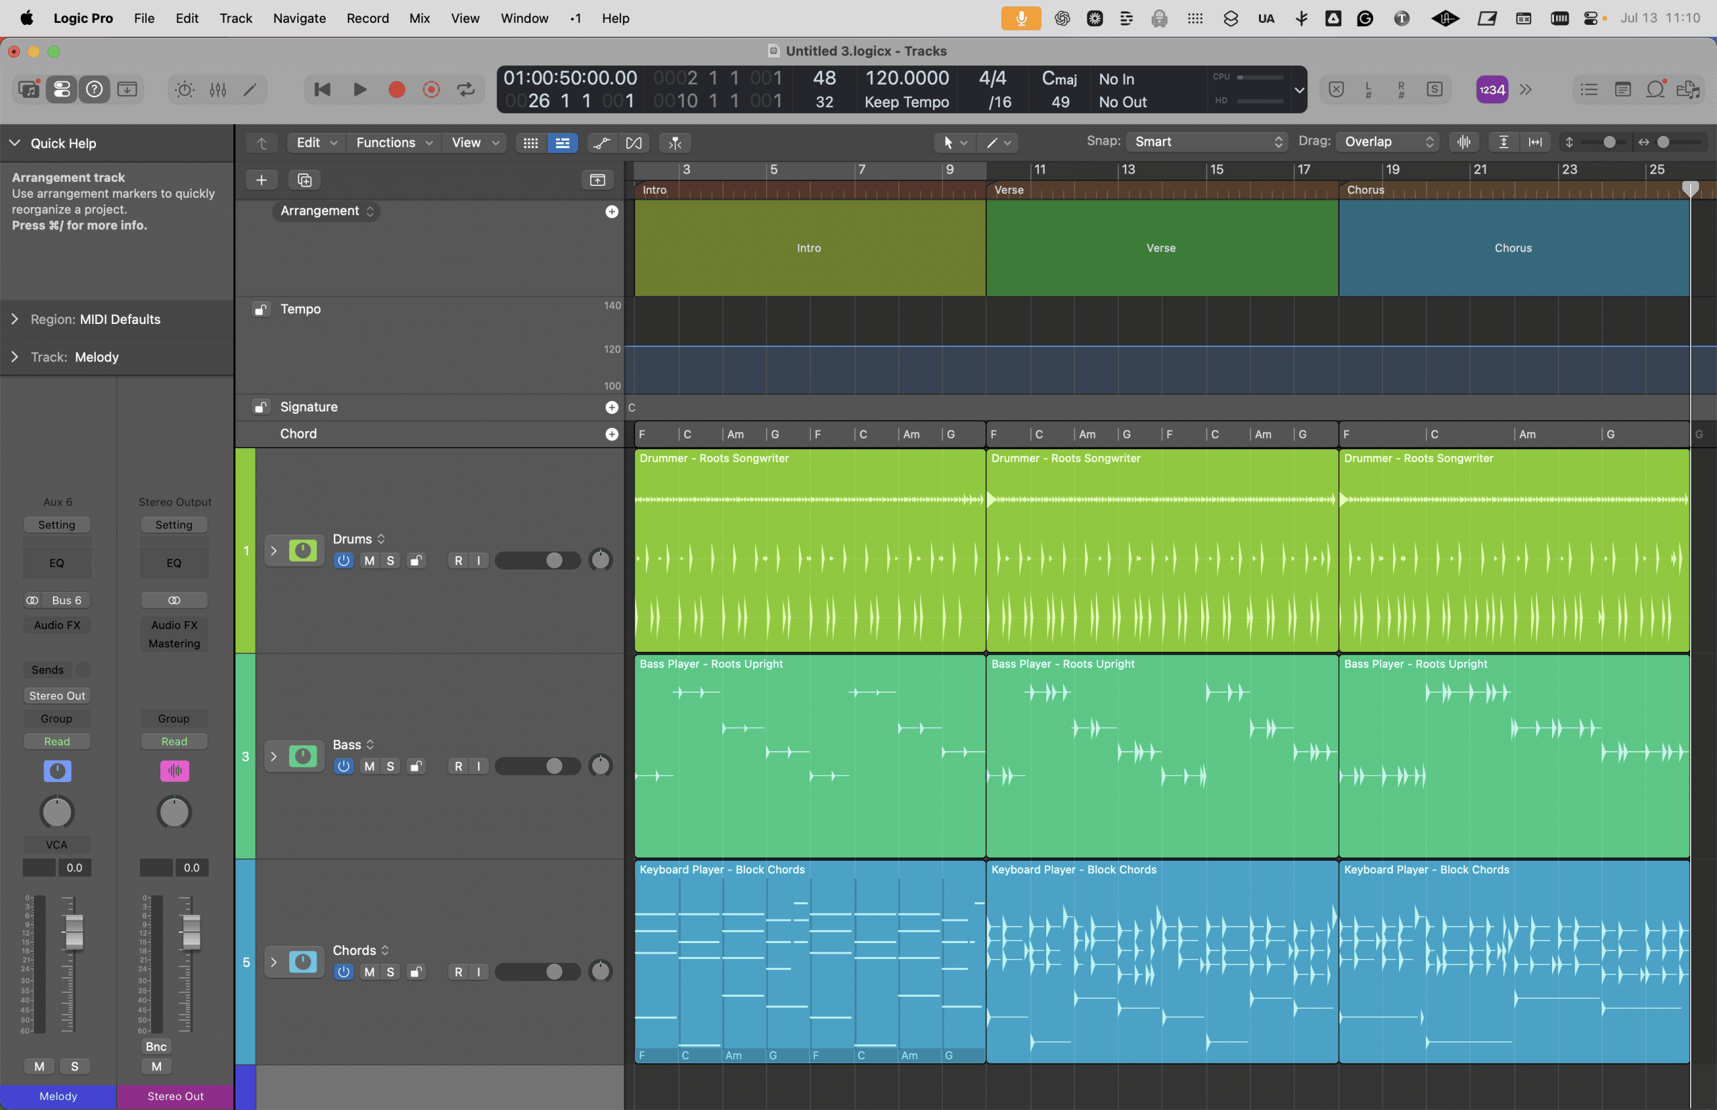Show the grid view button
Image resolution: width=1717 pixels, height=1110 pixels.
click(531, 143)
